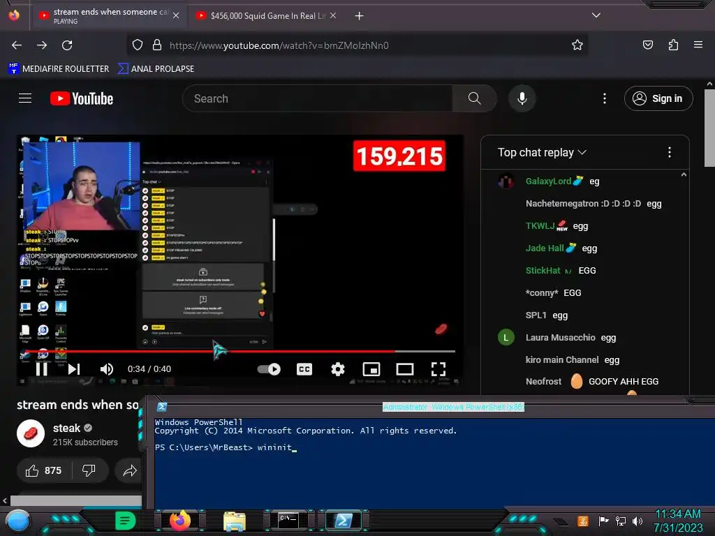Open the Save to Pocket icon
This screenshot has height=536, width=715.
[648, 45]
